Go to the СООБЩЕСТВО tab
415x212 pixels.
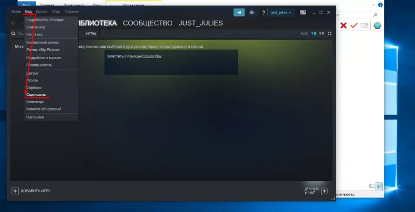point(148,23)
